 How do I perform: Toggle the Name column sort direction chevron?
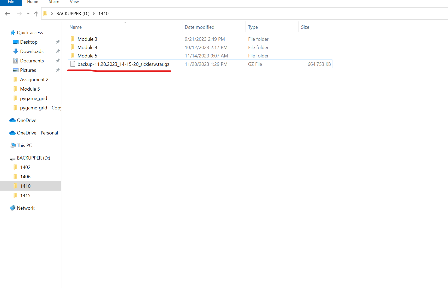(x=124, y=23)
